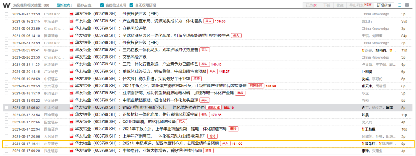Screen dimensions: 416x156
Task: Tick checkbox for 西南证券 row
Action: (7, 115)
